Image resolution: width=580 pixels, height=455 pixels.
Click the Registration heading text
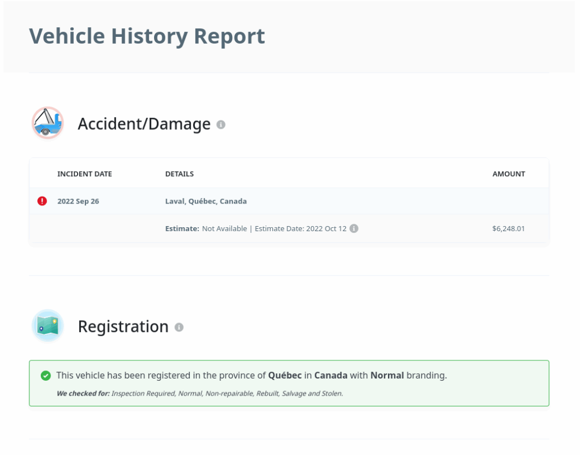click(123, 326)
